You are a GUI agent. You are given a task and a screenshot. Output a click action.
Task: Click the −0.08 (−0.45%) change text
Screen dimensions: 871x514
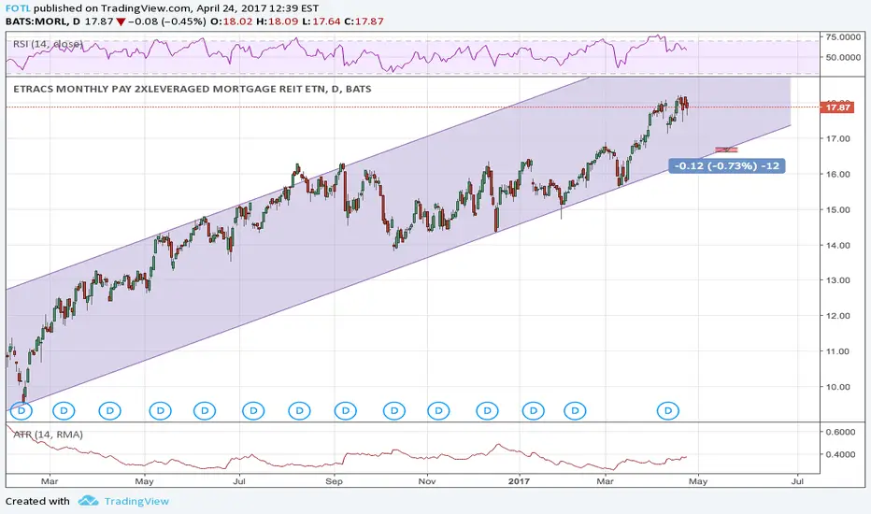point(166,21)
